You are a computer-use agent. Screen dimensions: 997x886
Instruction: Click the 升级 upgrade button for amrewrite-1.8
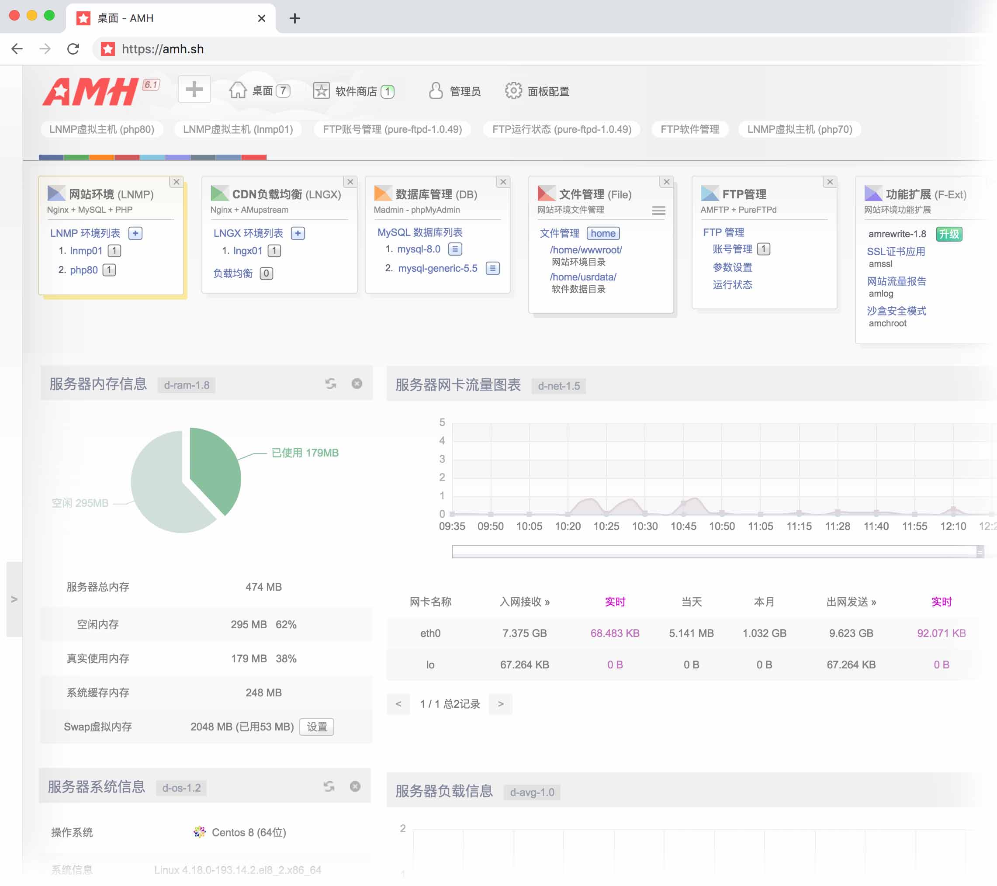[949, 234]
